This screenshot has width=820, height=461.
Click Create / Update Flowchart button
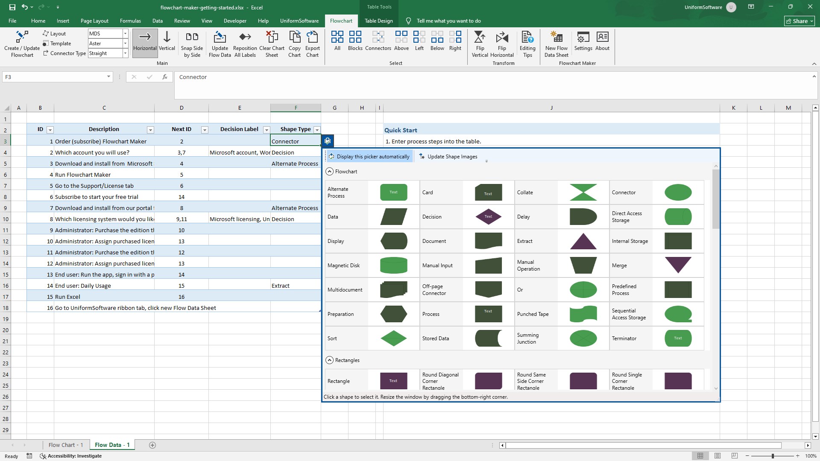(x=22, y=44)
